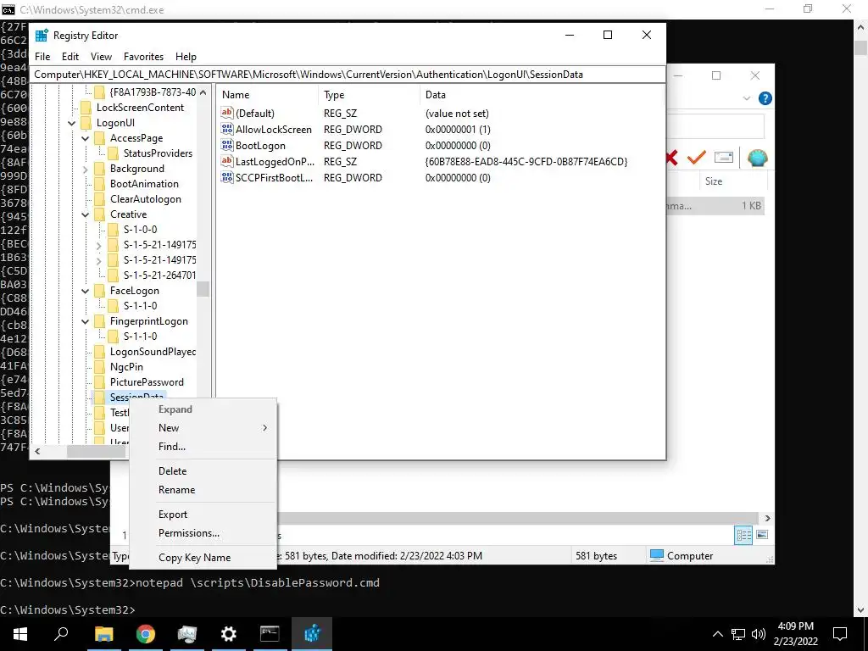The height and width of the screenshot is (651, 868).
Task: Click the (Default) string value icon
Action: click(x=227, y=114)
